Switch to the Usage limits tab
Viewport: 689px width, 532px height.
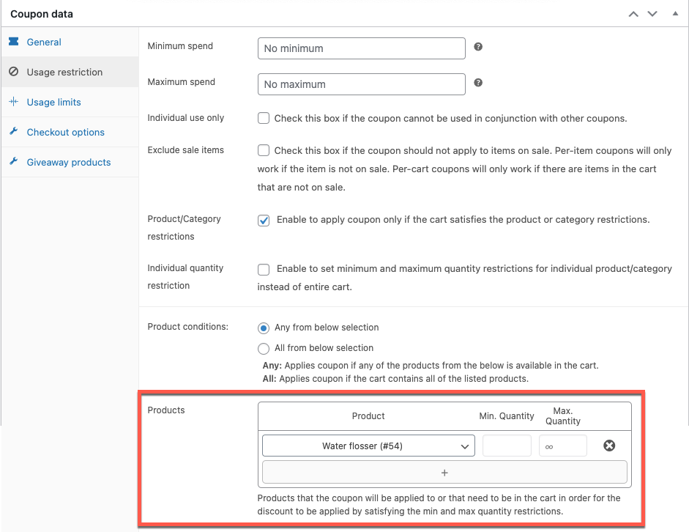pyautogui.click(x=70, y=102)
